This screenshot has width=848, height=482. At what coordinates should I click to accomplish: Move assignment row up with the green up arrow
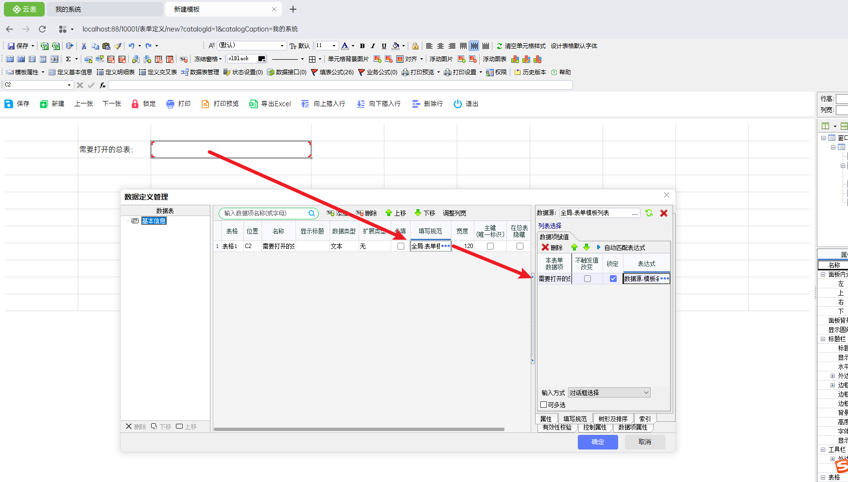[x=574, y=247]
